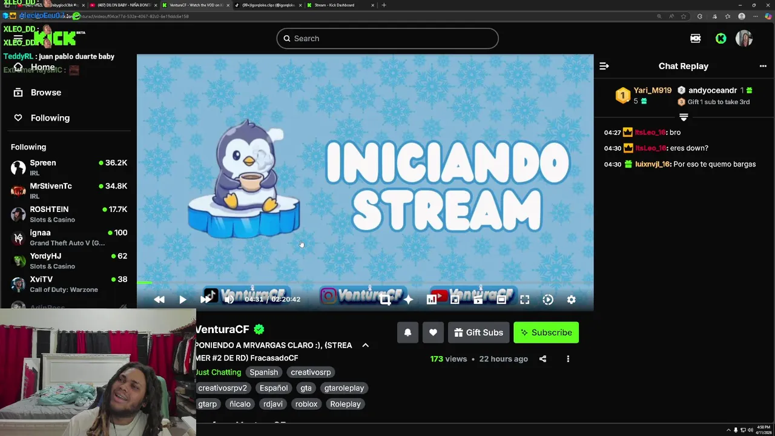
Task: Open the Just Chatting category
Action: (218, 372)
